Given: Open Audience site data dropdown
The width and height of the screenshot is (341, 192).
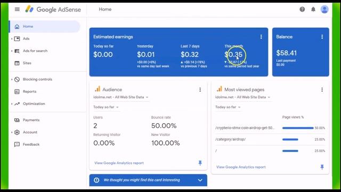Looking at the screenshot, I should (x=121, y=97).
